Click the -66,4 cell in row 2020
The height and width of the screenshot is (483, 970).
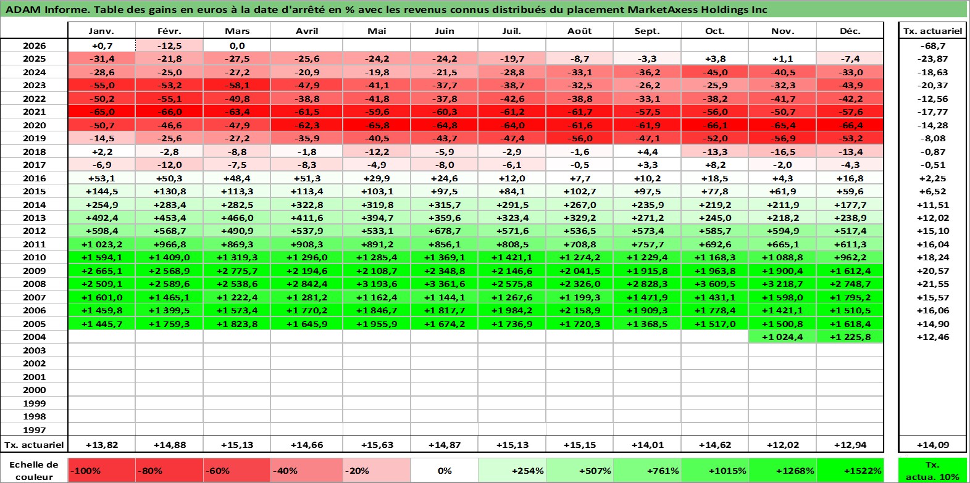tap(850, 125)
